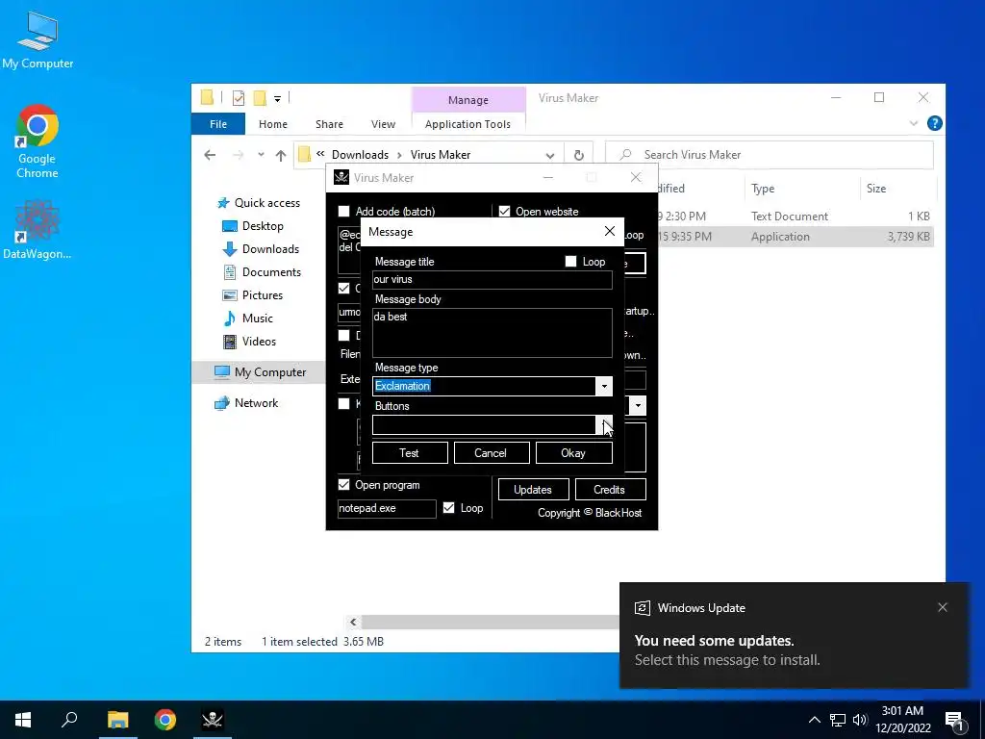Switch to the Home ribbon tab

point(272,124)
